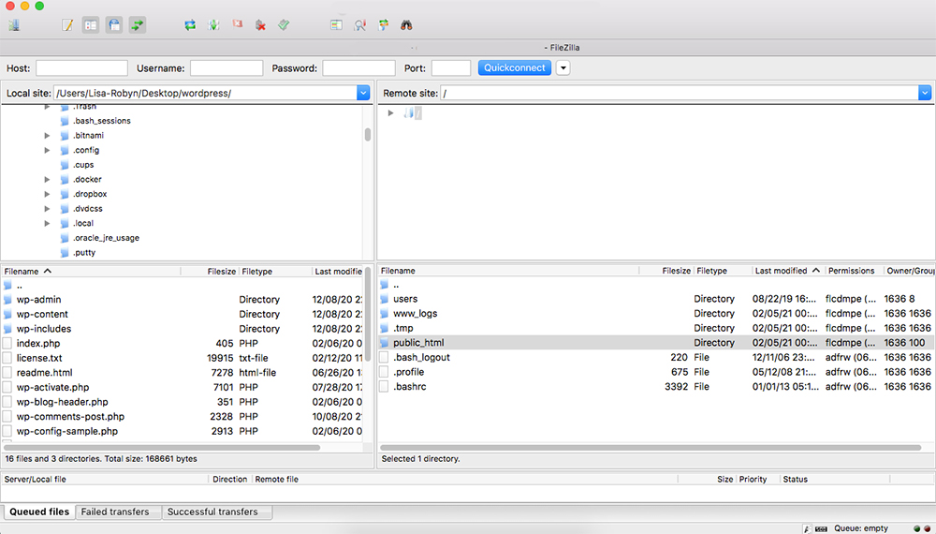
Task: Toggle directory comparison
Action: (x=360, y=25)
